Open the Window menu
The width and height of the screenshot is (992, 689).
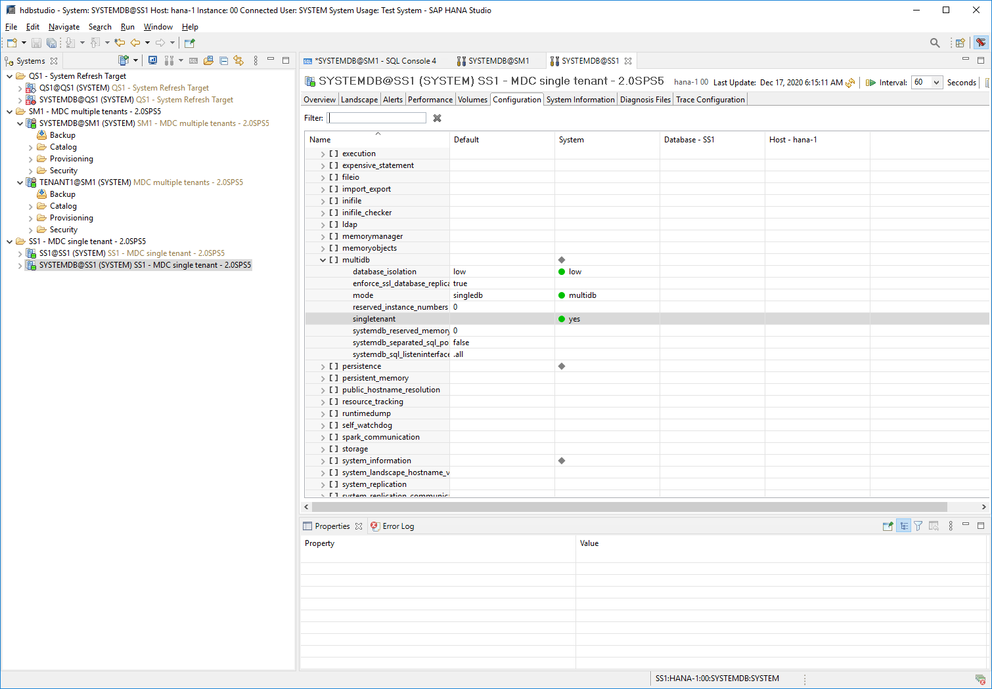click(x=158, y=27)
